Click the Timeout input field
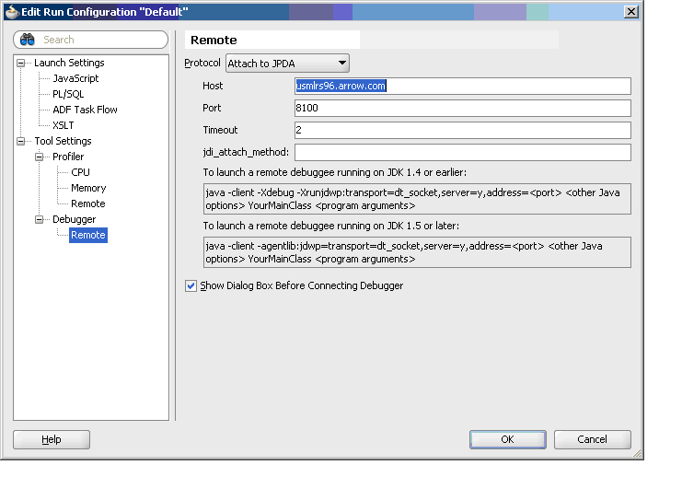 coord(463,130)
